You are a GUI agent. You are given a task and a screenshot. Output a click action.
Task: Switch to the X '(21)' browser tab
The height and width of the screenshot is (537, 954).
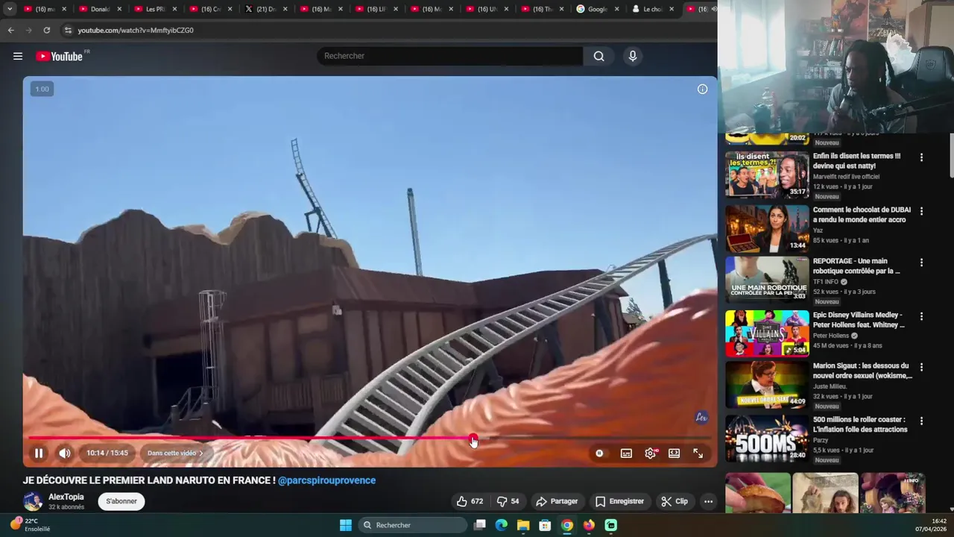(x=266, y=9)
